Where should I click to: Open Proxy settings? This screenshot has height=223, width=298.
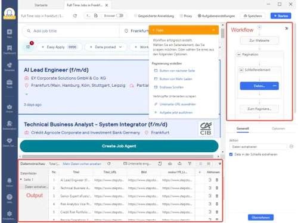point(186,16)
